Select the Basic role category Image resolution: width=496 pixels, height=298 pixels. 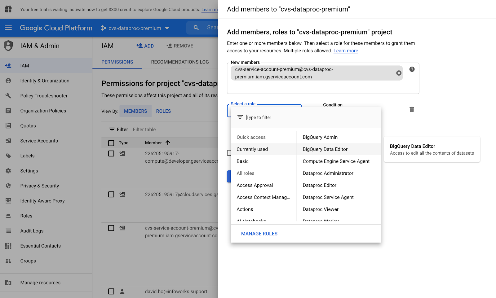click(x=263, y=161)
